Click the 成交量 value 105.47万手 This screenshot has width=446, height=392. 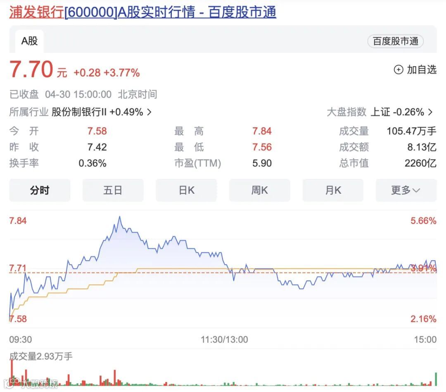[411, 131]
